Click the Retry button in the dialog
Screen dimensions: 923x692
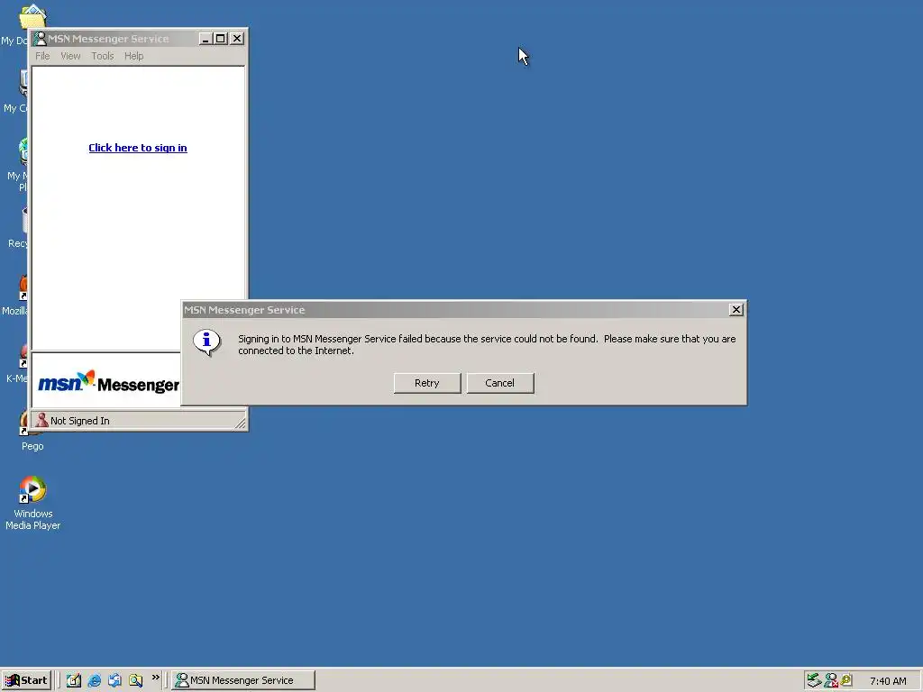point(426,383)
